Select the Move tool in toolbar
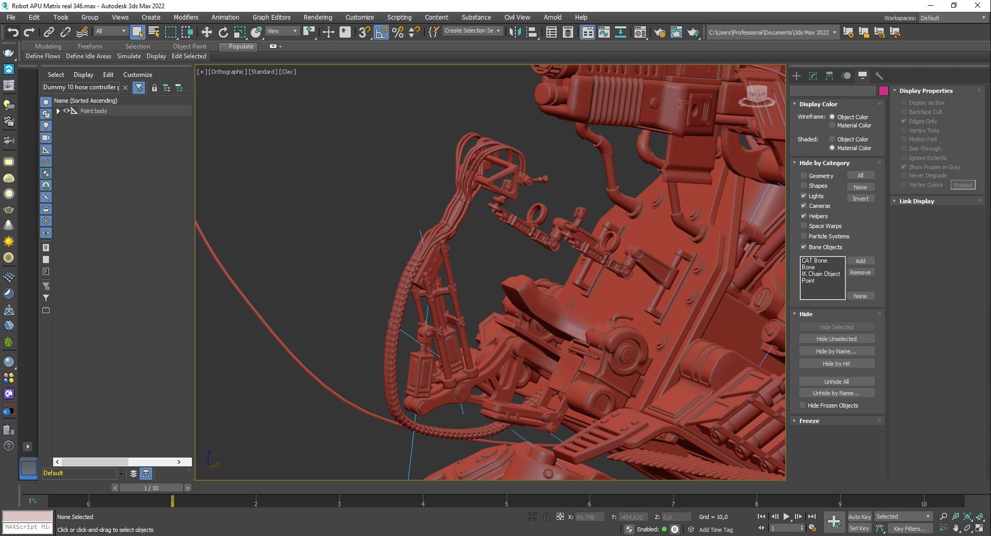The width and height of the screenshot is (991, 536). pyautogui.click(x=206, y=33)
